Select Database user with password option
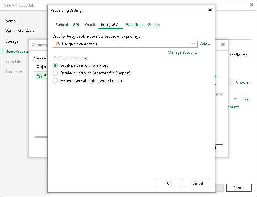Image resolution: width=257 pixels, height=197 pixels. point(81,65)
